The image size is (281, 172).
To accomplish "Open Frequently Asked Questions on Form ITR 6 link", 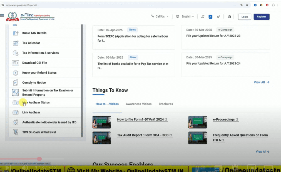I will click(240, 138).
